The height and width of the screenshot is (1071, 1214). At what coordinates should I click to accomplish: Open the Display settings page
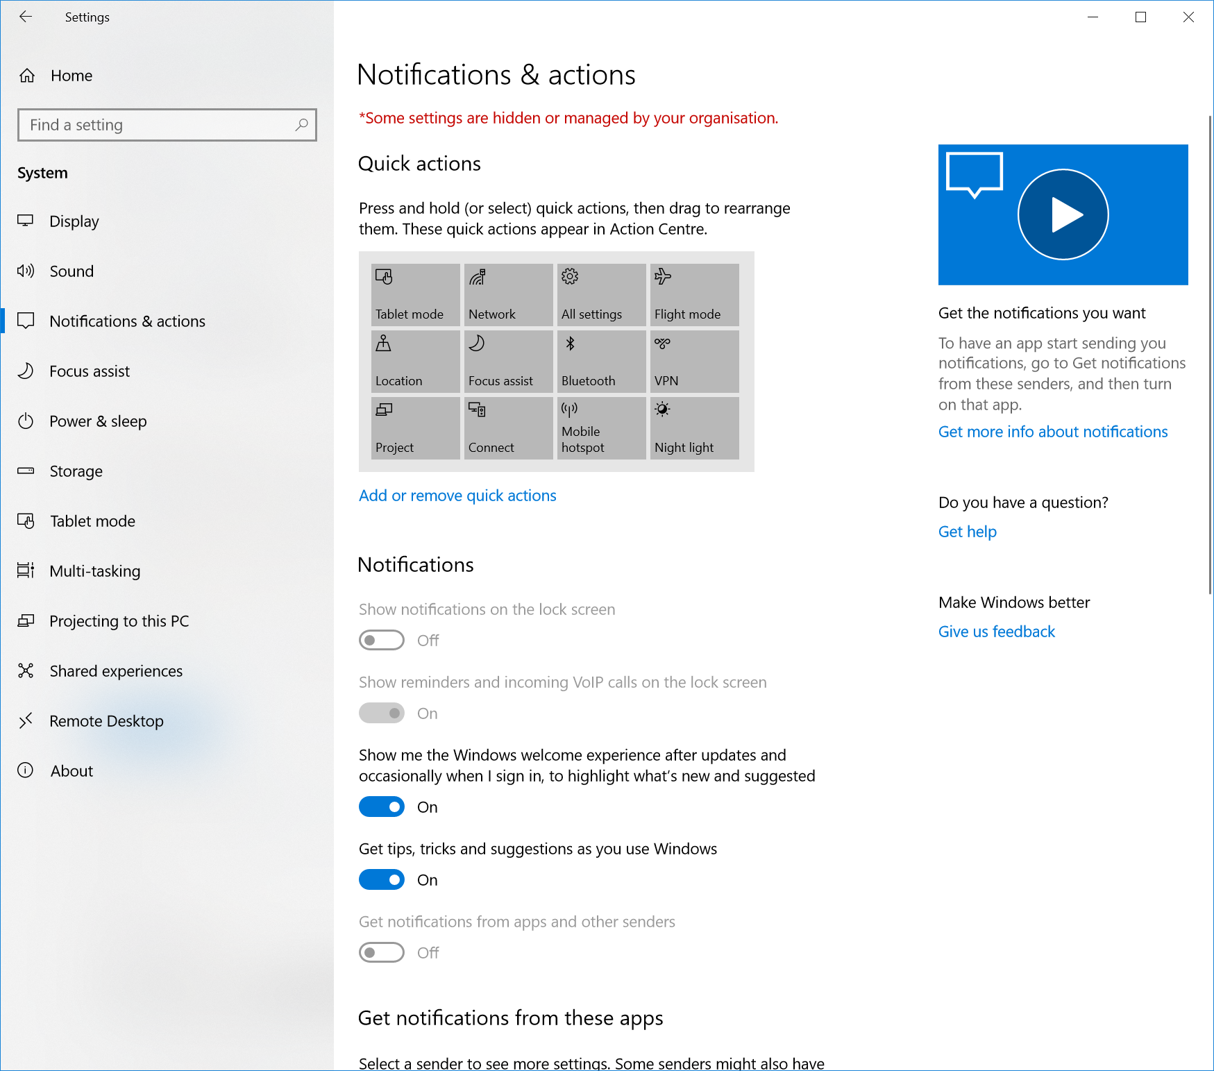(x=167, y=221)
